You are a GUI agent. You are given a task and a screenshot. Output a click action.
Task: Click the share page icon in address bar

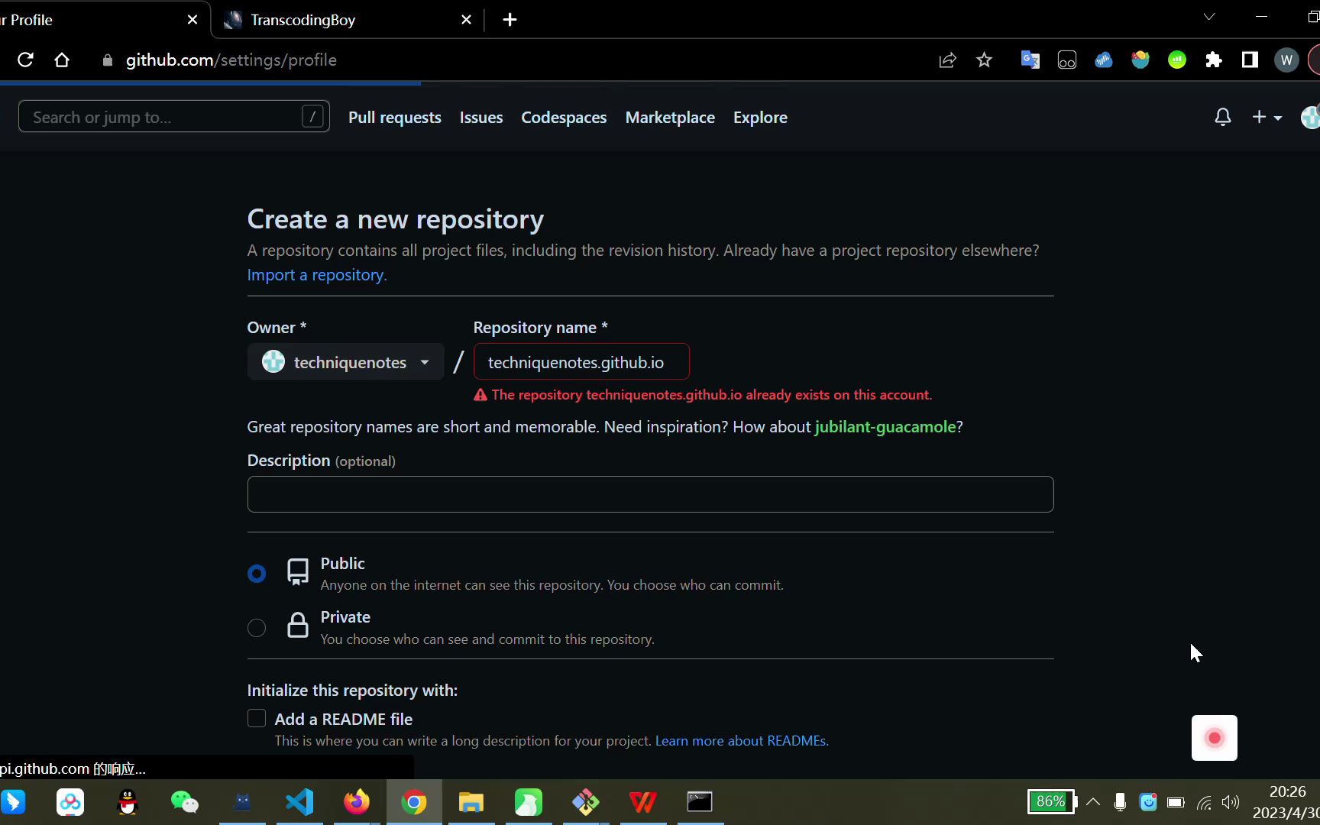[x=947, y=60]
